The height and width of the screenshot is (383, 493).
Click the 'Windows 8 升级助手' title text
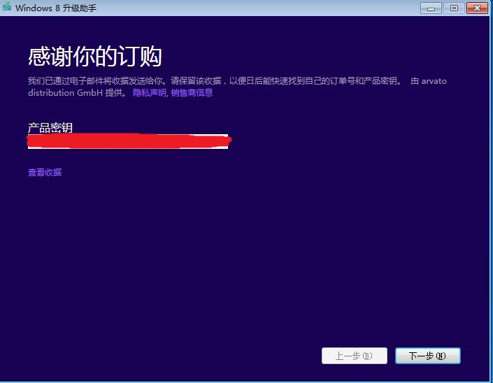pyautogui.click(x=56, y=8)
